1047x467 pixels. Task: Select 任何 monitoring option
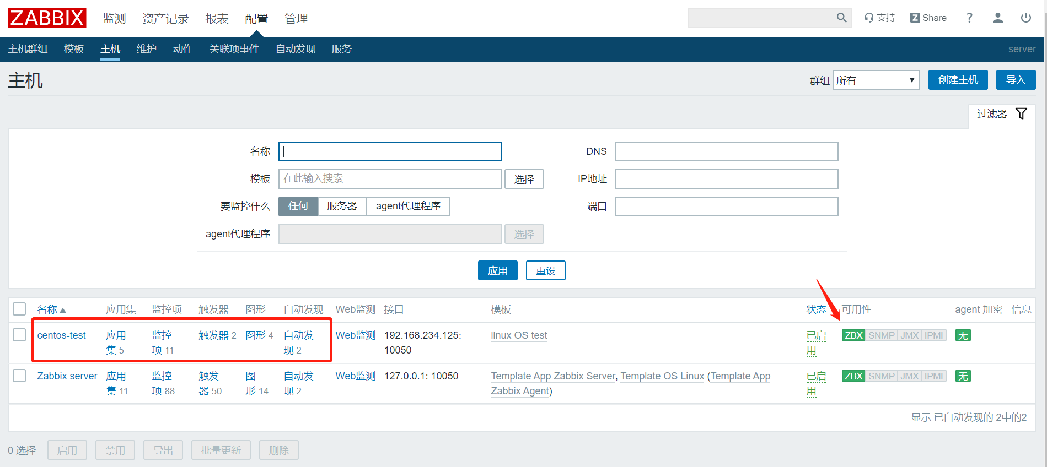pos(298,206)
